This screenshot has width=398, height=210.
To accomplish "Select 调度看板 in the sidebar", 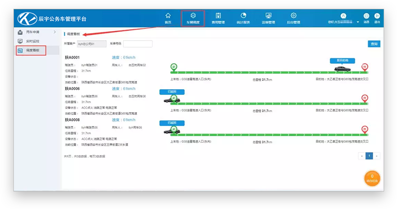I will point(31,50).
